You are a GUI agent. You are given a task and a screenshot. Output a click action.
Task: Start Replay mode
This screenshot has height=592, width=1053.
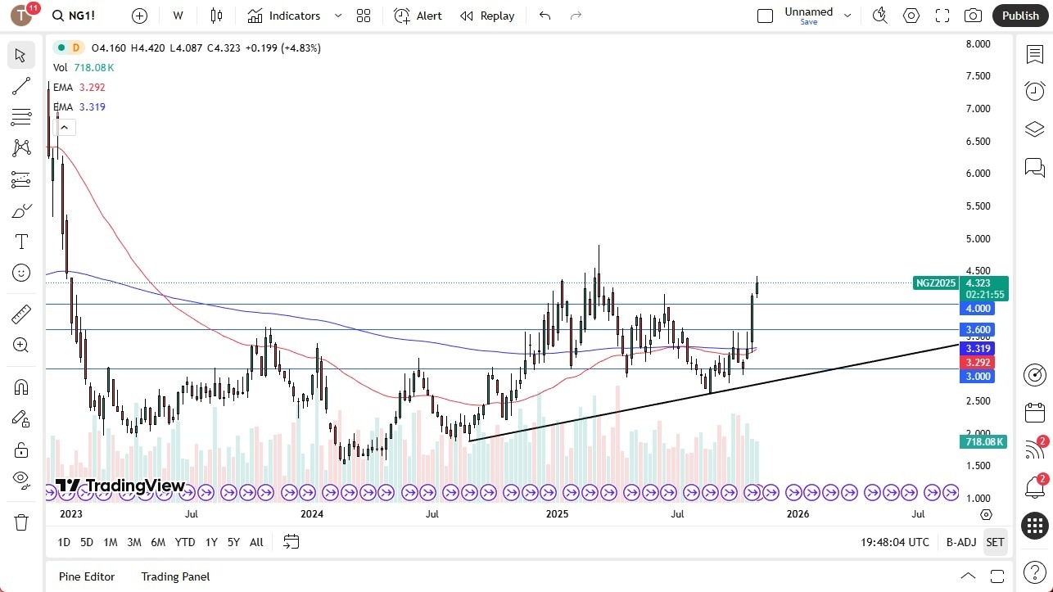coord(486,16)
